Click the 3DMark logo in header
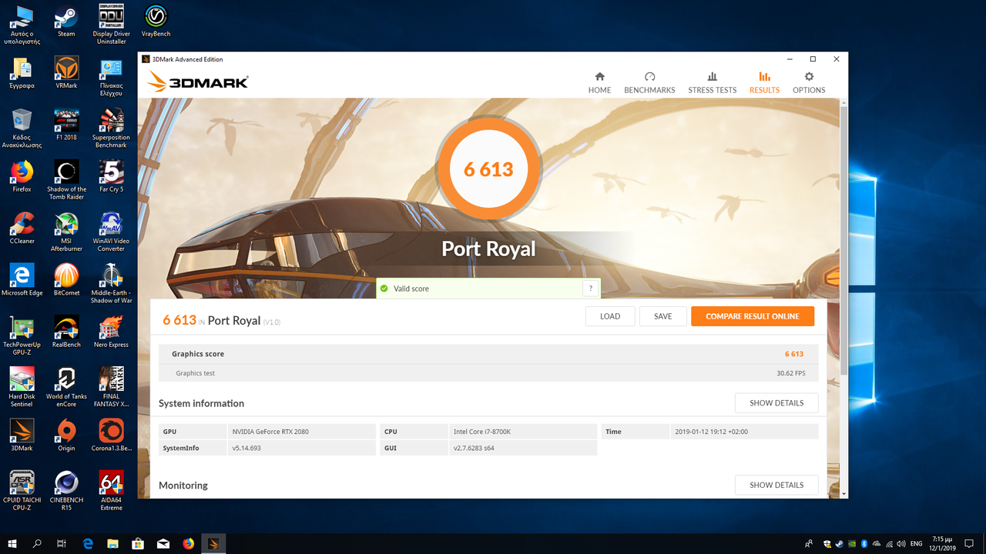This screenshot has height=554, width=986. (198, 82)
